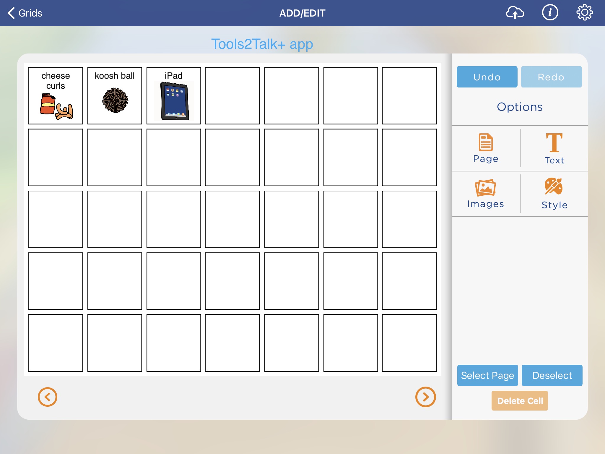The height and width of the screenshot is (454, 605).
Task: Open the Text options icon
Action: [x=554, y=148]
